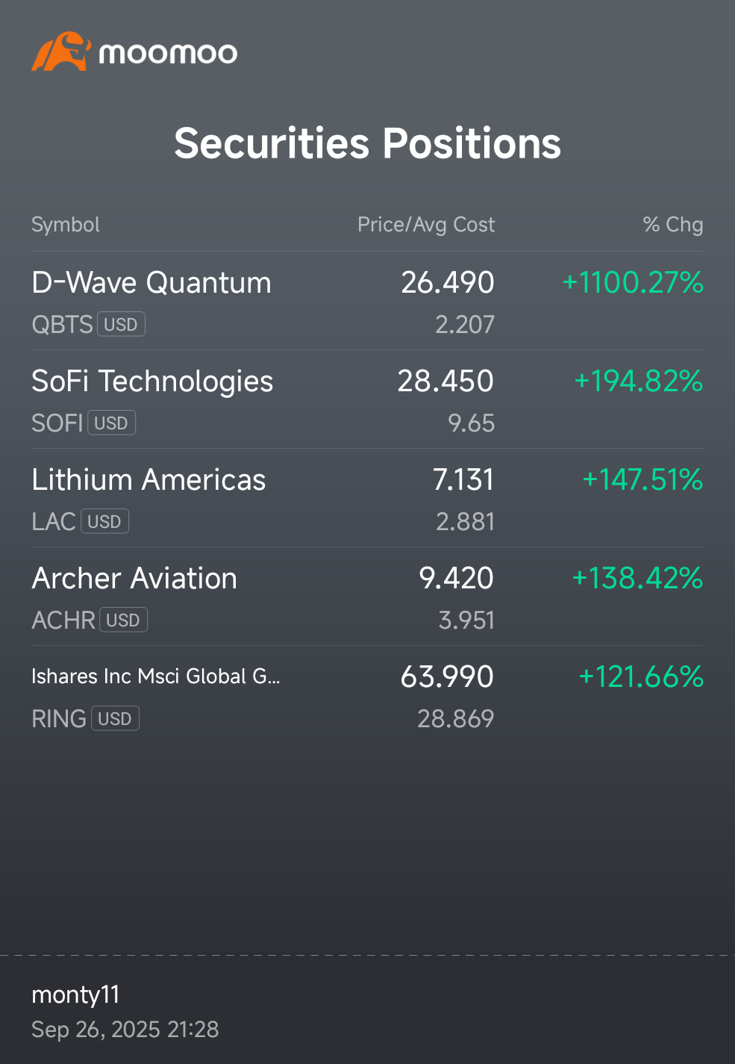Click the USD badge next to LAC
This screenshot has height=1064, width=735.
(x=104, y=521)
